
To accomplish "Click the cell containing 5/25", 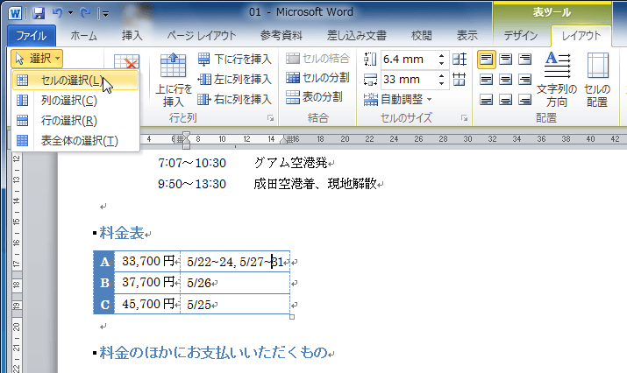I will [x=235, y=305].
